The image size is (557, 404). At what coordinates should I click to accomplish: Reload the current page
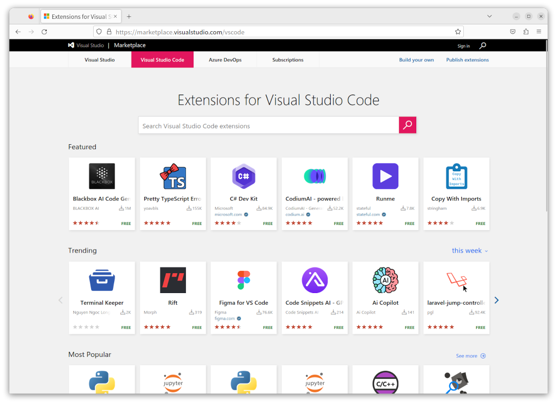(x=45, y=32)
